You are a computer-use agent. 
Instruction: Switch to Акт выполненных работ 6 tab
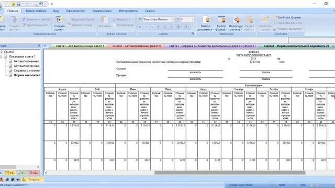tap(136, 46)
